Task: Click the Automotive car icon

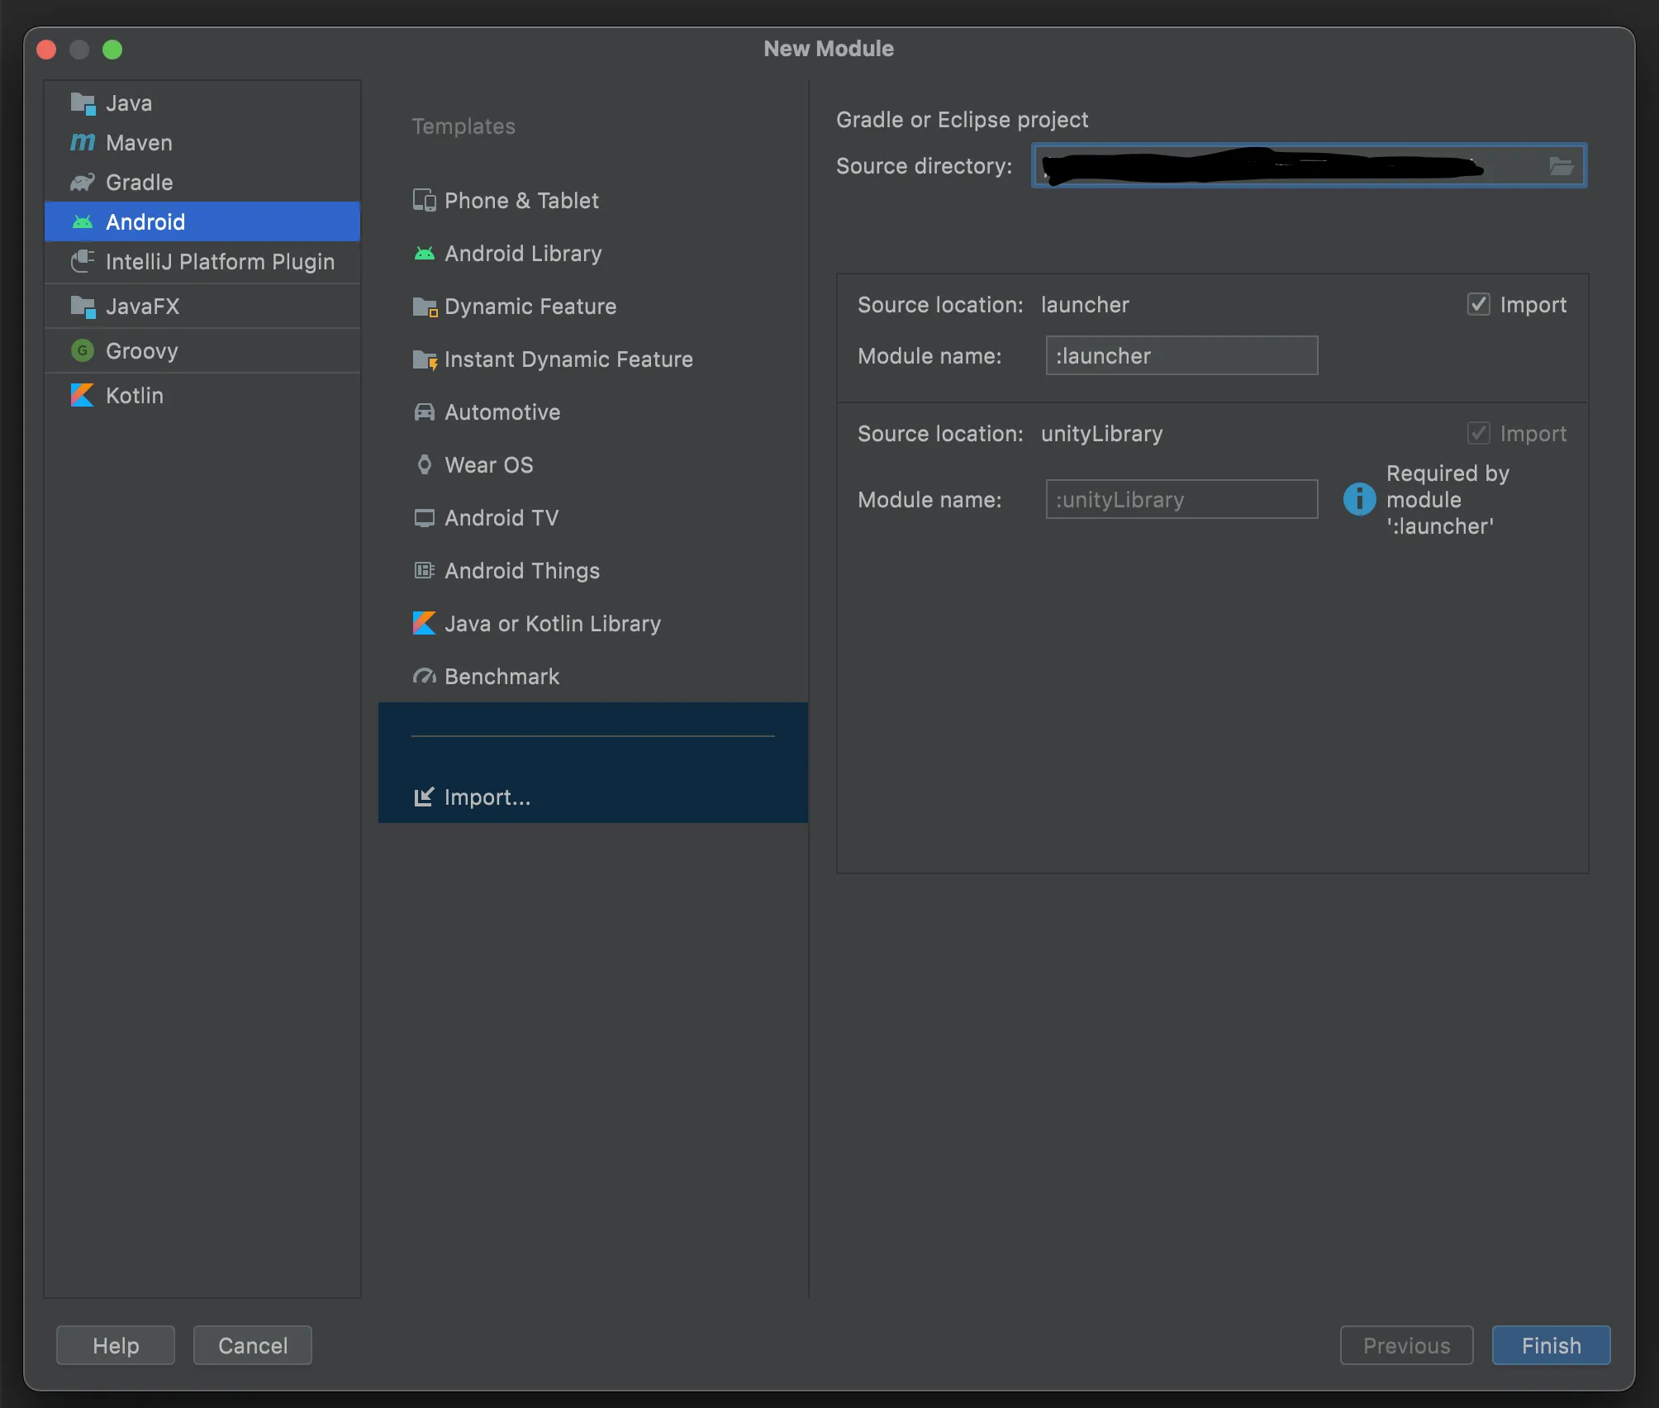Action: (425, 412)
